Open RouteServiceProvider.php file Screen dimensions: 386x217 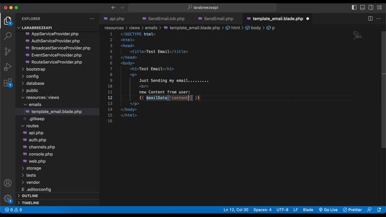[x=57, y=62]
